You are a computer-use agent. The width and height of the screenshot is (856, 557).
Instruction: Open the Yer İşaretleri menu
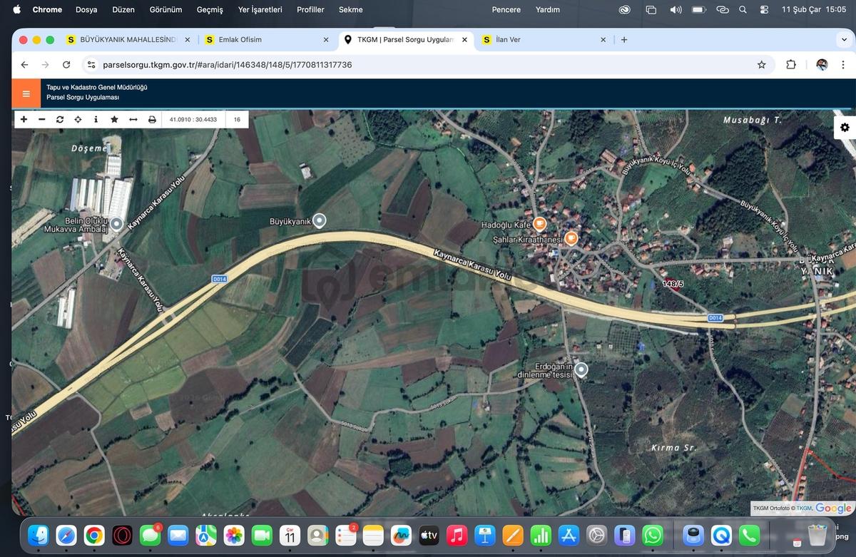(260, 10)
